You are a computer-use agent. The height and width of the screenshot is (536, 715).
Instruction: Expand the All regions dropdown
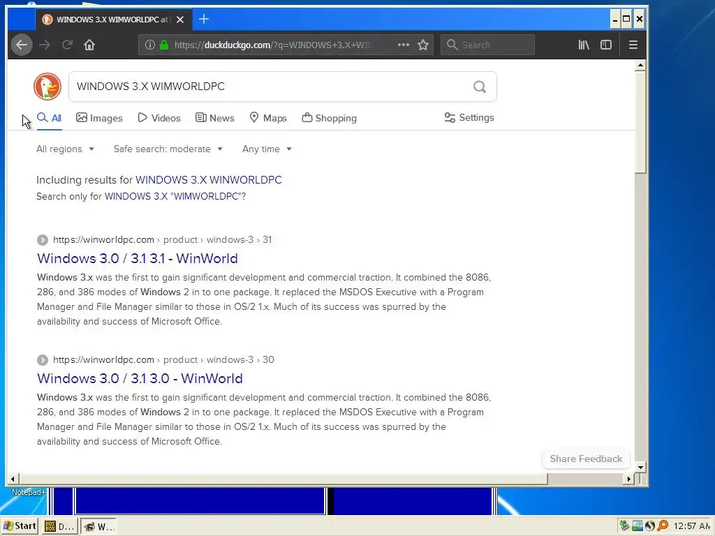[65, 149]
